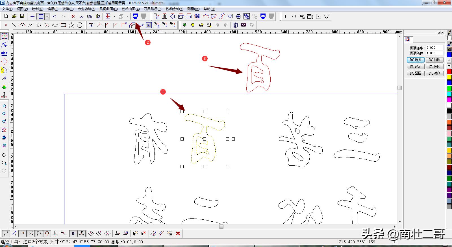Screen dimensions: 452x247
Task: Copy the selected objects
Action: pyautogui.click(x=90, y=16)
